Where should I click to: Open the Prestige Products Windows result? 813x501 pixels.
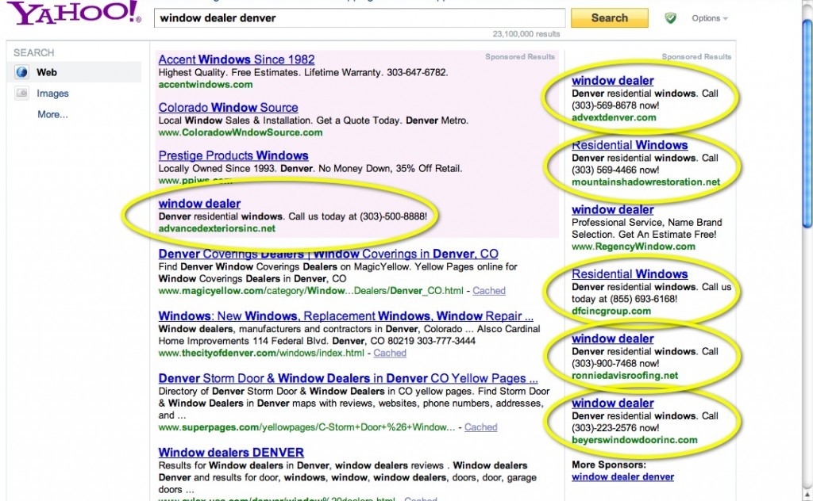point(233,155)
